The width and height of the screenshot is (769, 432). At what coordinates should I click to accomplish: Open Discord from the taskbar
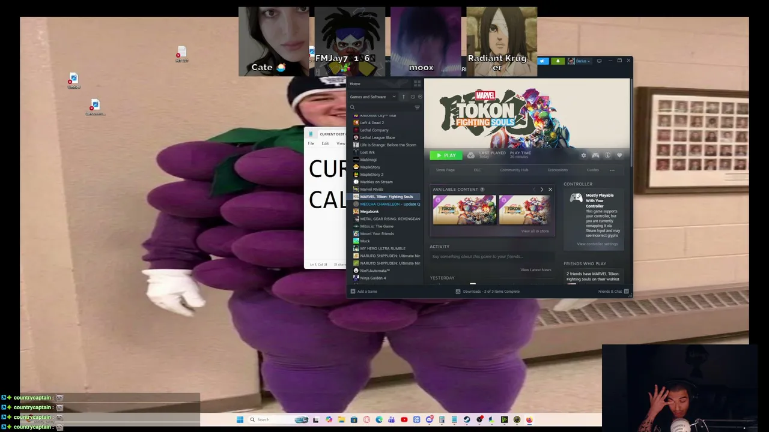[429, 419]
